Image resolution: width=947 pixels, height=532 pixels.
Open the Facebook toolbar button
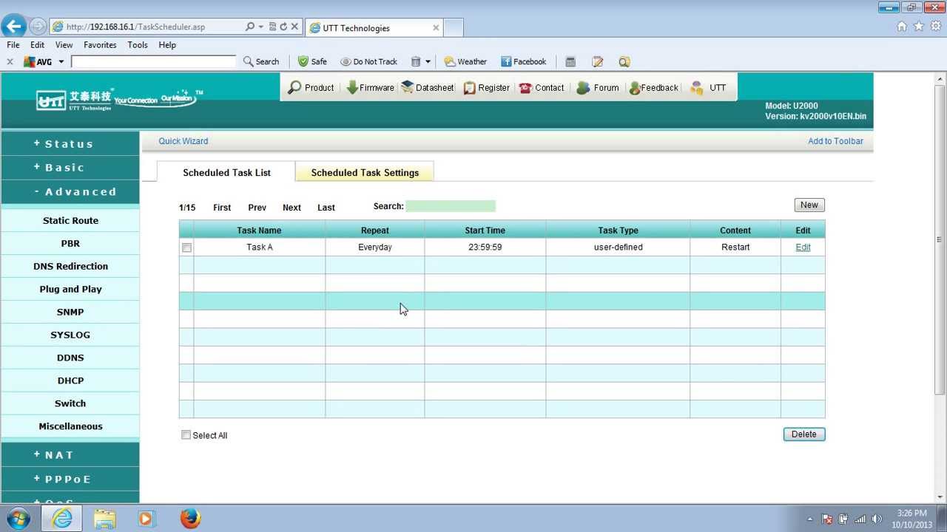pos(523,61)
